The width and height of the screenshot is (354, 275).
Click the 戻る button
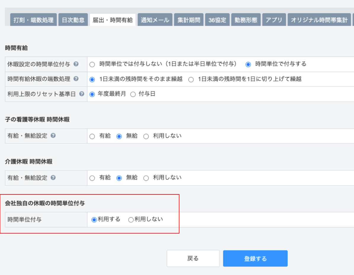193,258
